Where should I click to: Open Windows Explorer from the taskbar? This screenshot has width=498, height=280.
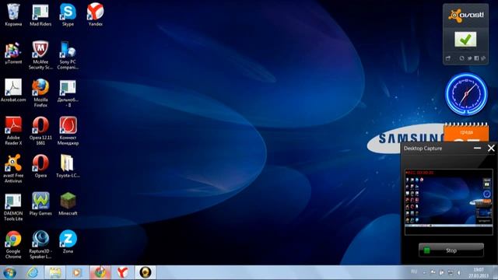[x=55, y=272]
